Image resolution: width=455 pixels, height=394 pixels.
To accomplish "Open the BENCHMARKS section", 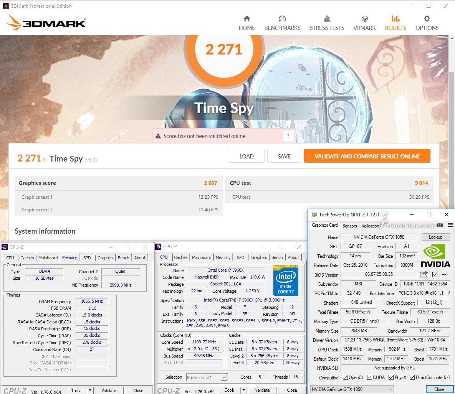I will [x=282, y=23].
